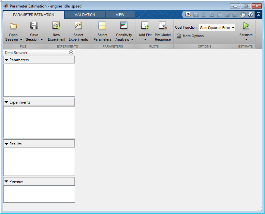Viewport: 265px width, 214px height.
Task: Click the quick access save icon
Action: [196, 15]
